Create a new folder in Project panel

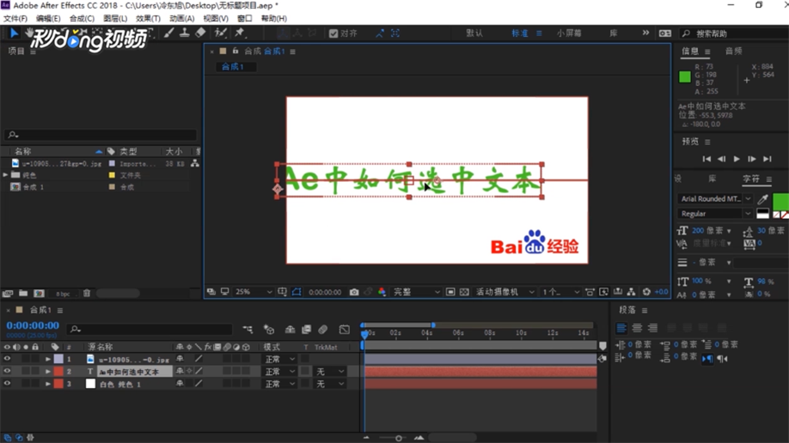click(23, 293)
